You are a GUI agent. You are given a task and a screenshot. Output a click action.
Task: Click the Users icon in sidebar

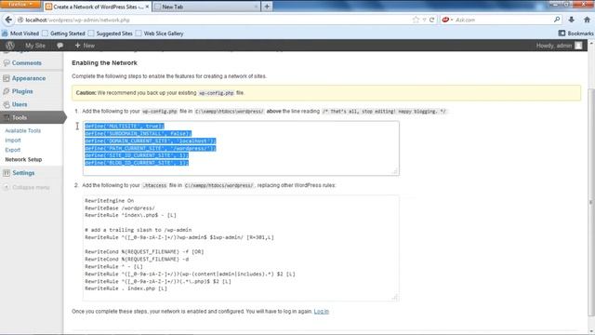(x=7, y=104)
